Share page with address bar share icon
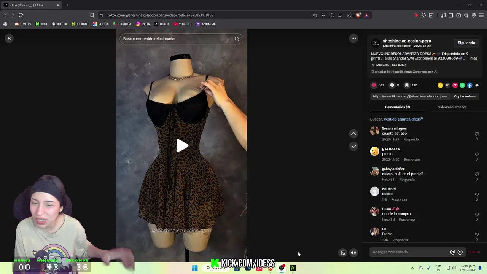The height and width of the screenshot is (274, 487). [349, 15]
